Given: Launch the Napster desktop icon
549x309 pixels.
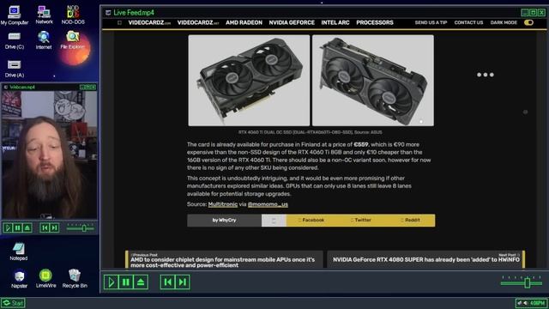Looking at the screenshot, I should coord(19,279).
